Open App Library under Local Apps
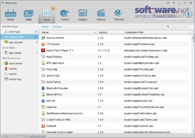The image size is (195, 138). [19, 53]
